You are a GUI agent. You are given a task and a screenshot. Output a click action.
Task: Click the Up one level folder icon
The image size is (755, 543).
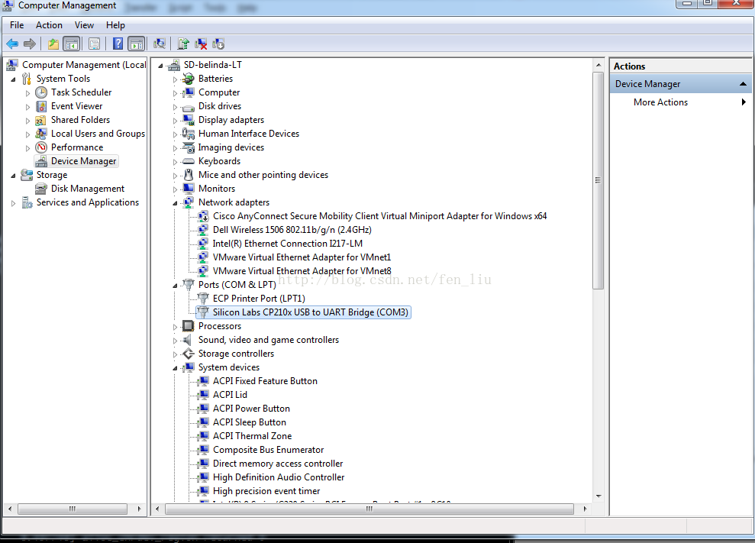53,44
